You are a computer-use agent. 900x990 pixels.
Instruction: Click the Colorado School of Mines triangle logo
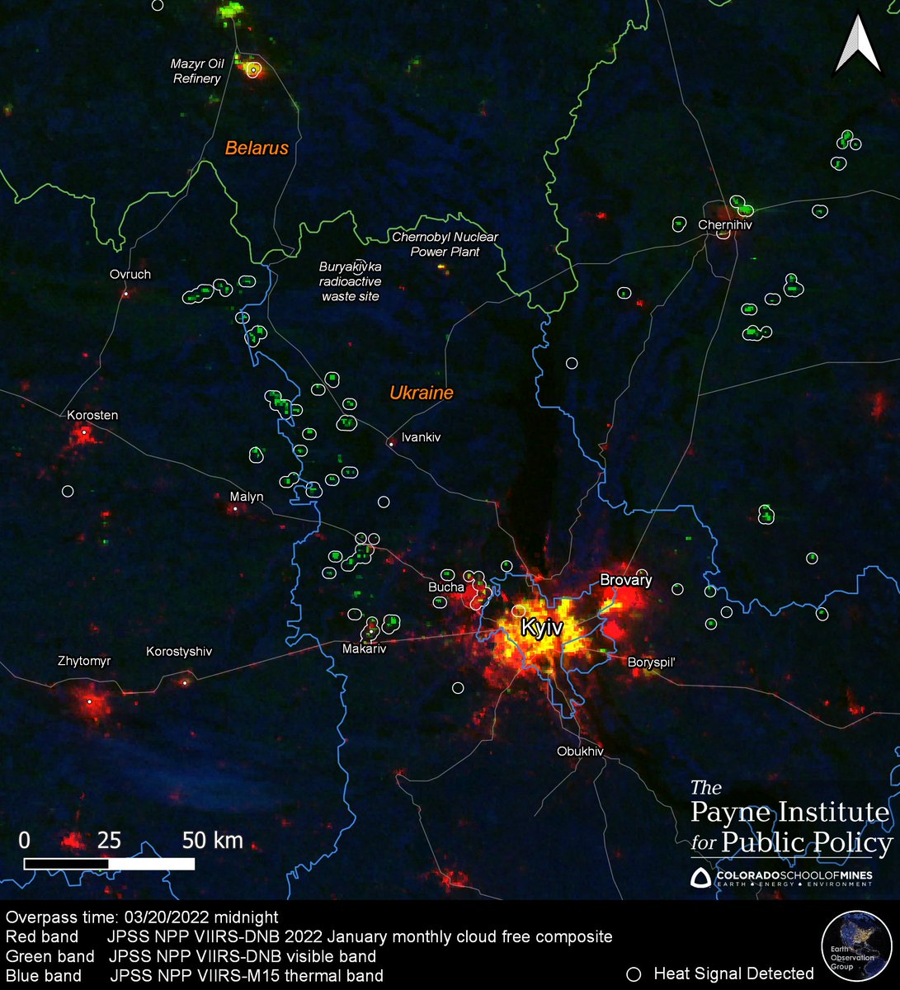pyautogui.click(x=700, y=876)
